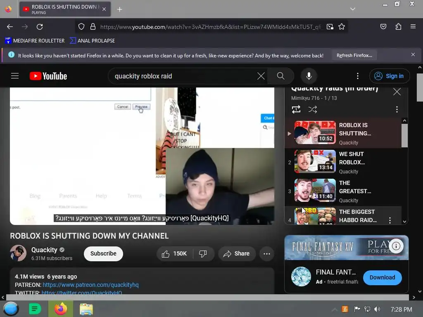Open options for HABBO RAID playlist item
Viewport: 423px width, 317px height.
(x=390, y=220)
